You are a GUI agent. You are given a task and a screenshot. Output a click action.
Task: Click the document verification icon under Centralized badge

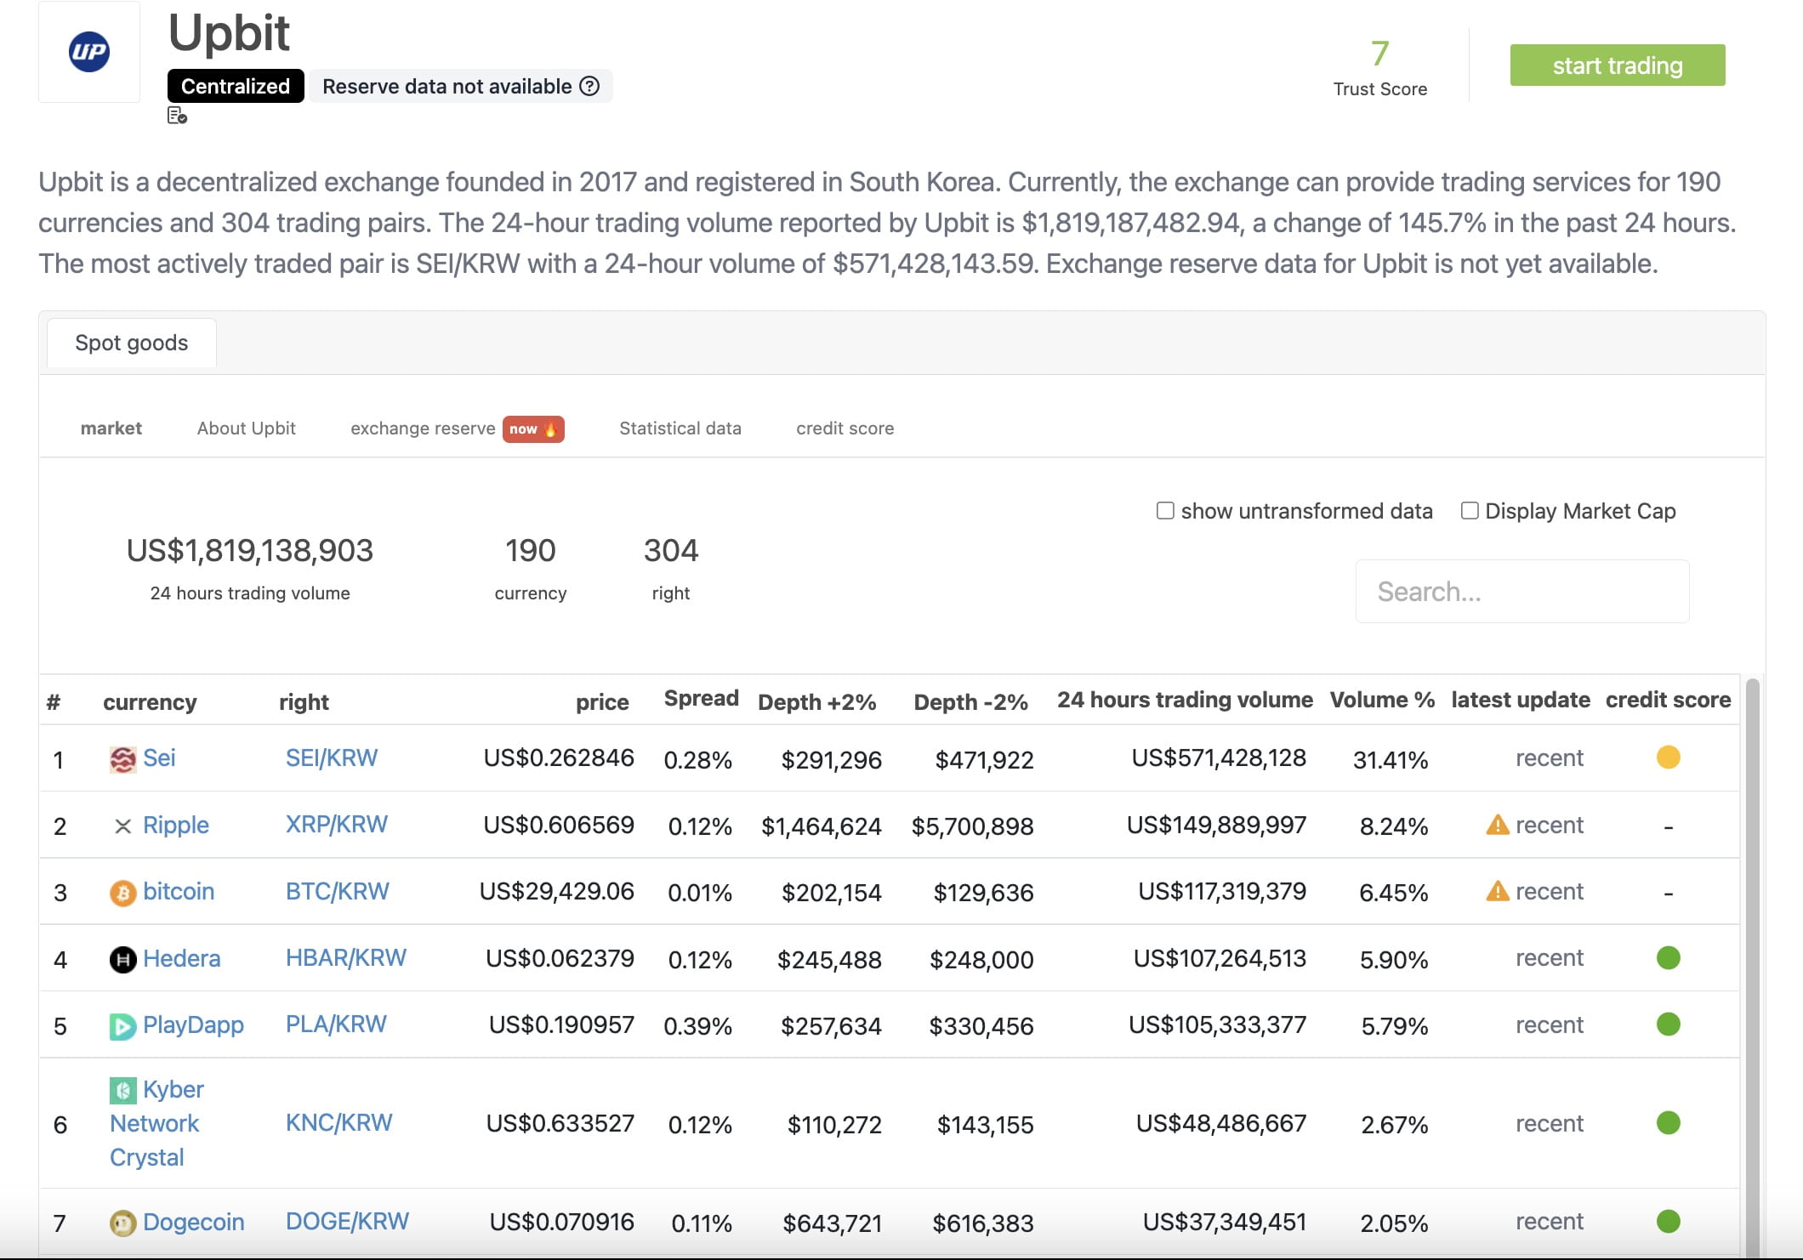tap(177, 116)
